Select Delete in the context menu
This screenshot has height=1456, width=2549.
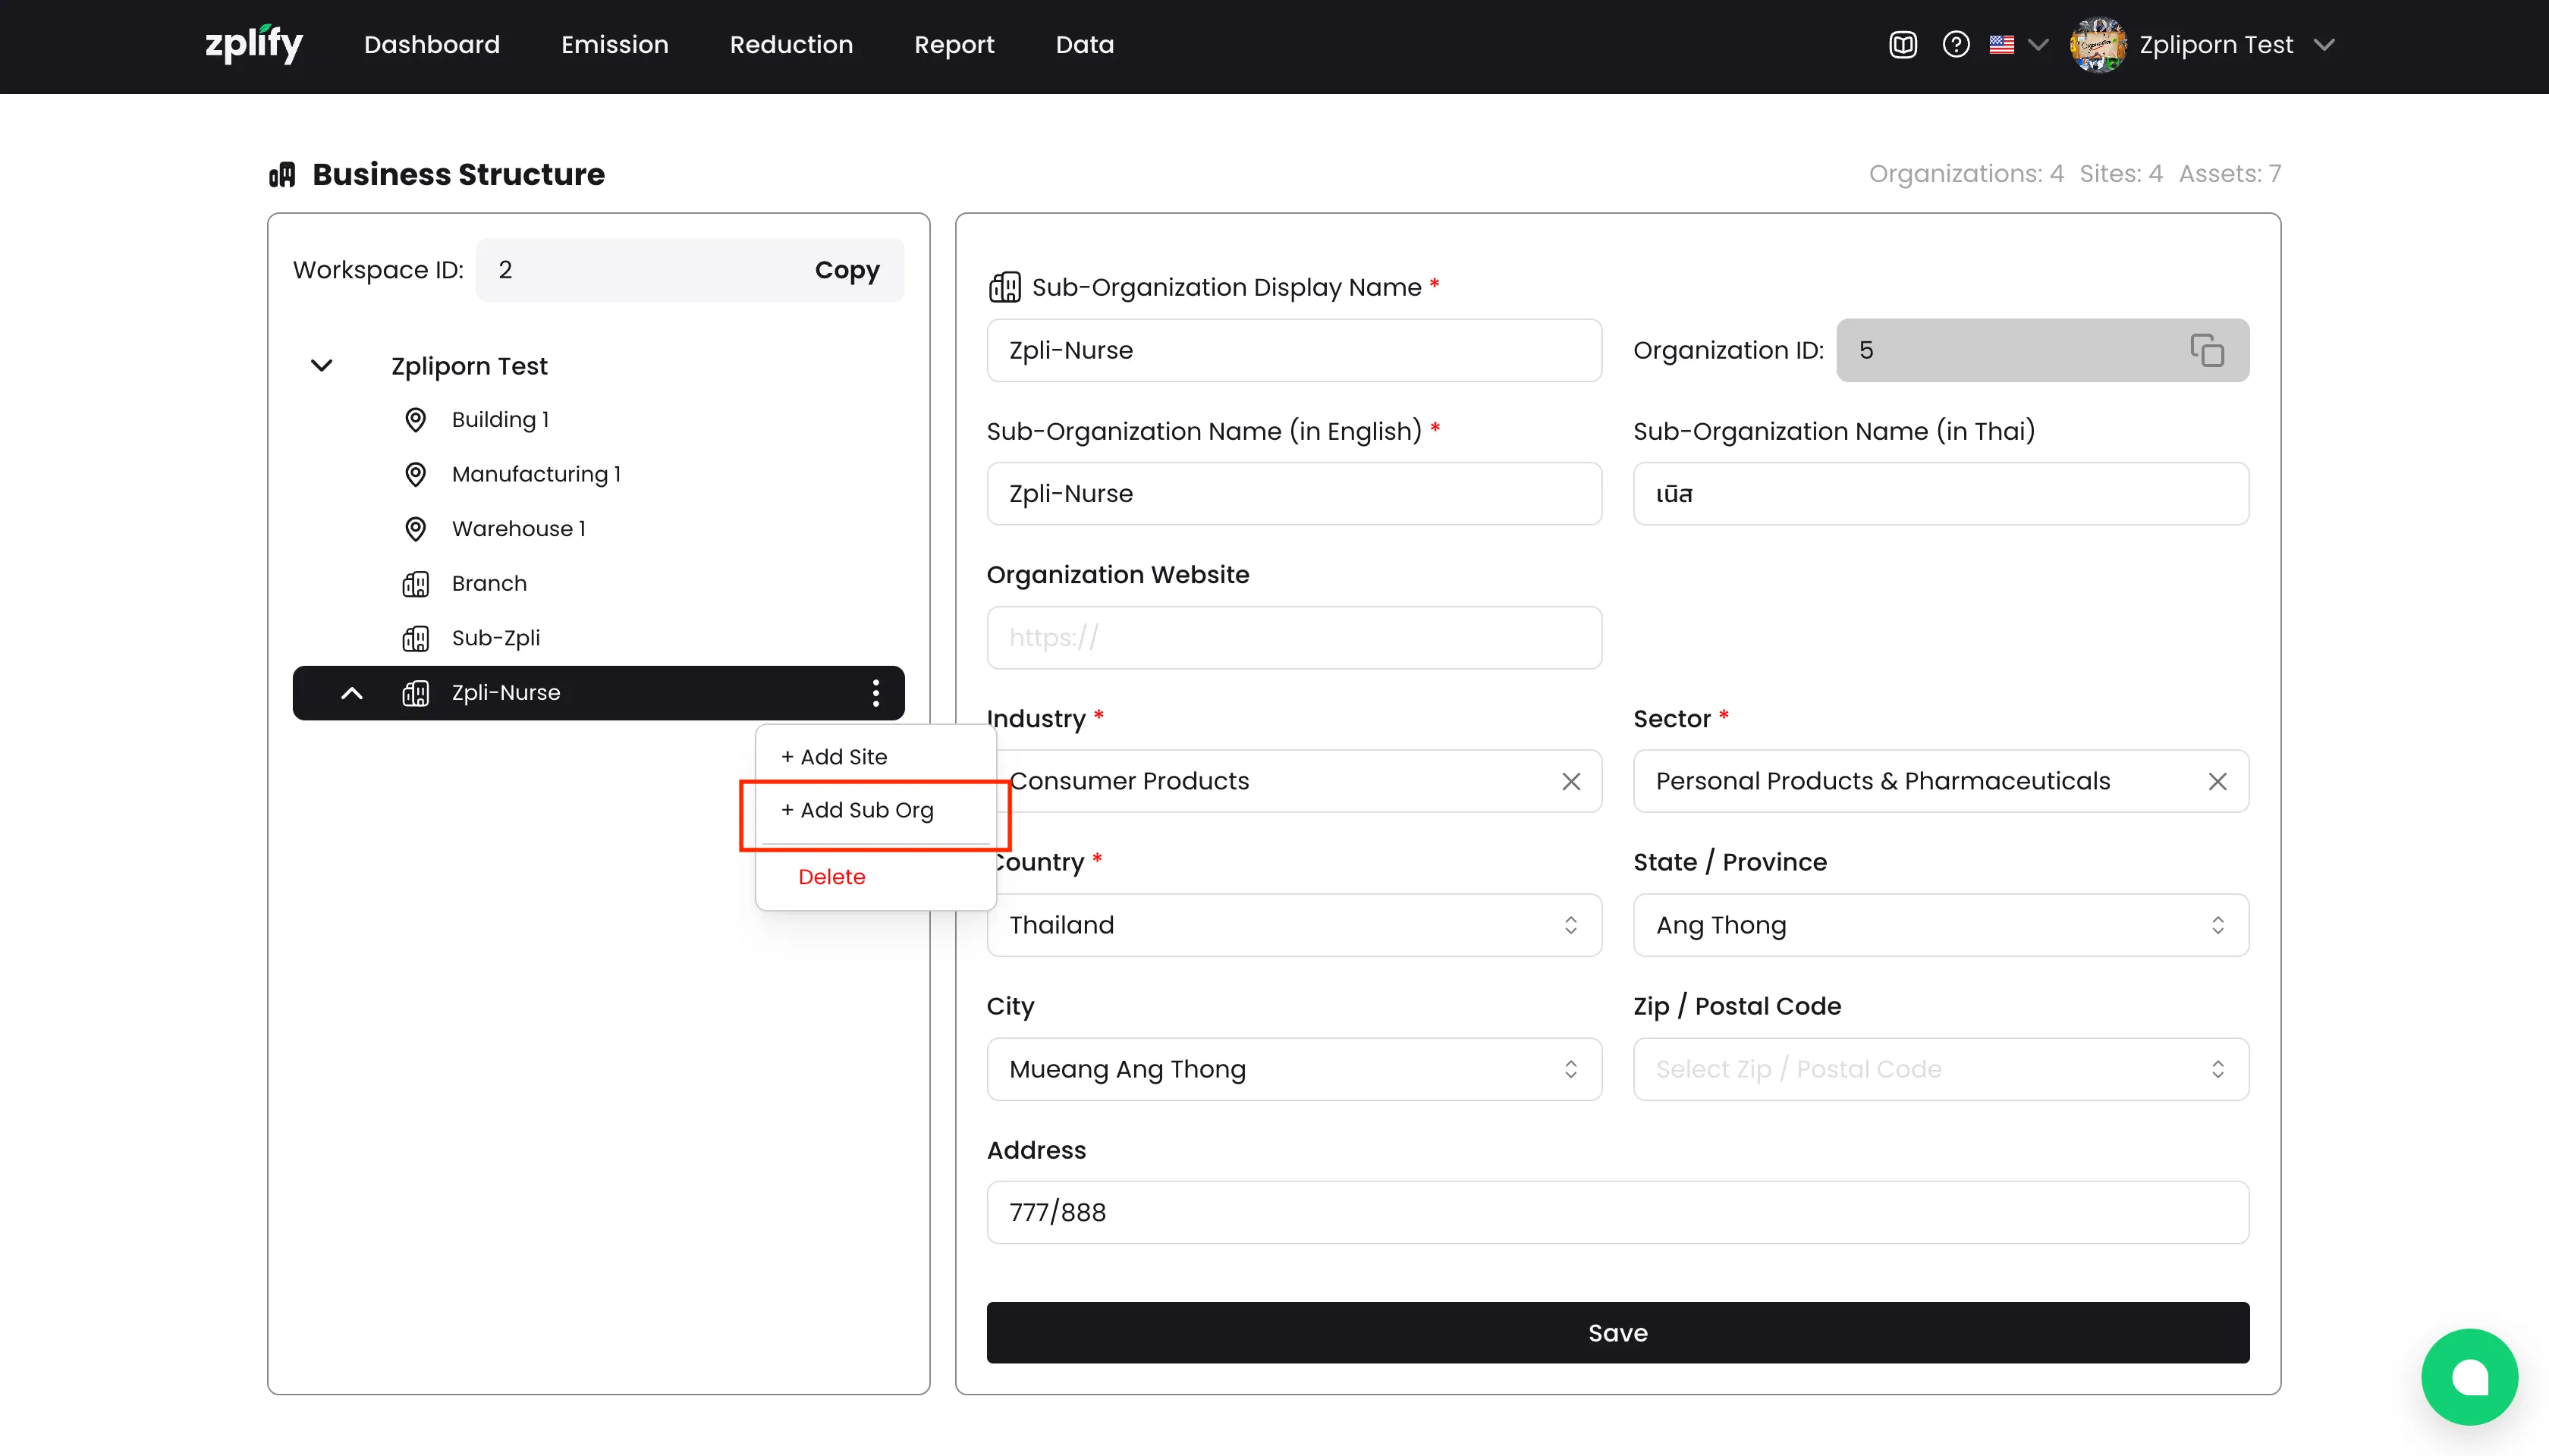click(x=831, y=877)
